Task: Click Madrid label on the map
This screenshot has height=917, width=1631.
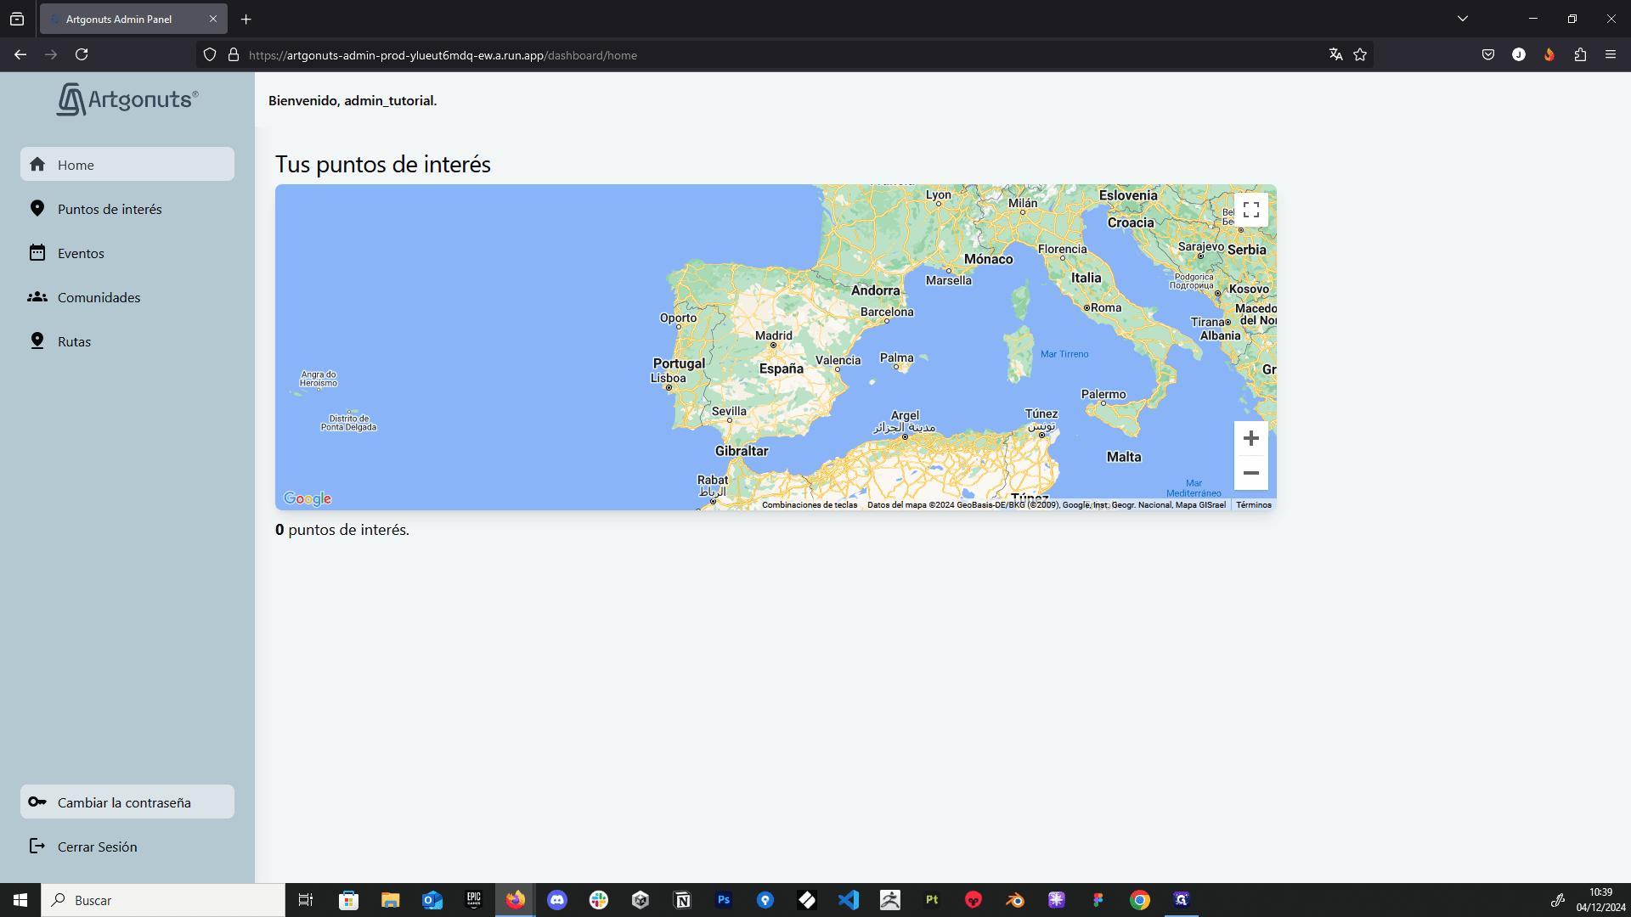Action: click(x=774, y=335)
